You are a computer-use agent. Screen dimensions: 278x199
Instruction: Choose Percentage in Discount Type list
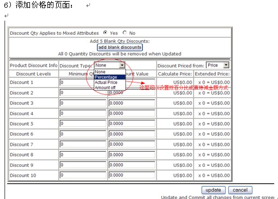tap(110, 77)
